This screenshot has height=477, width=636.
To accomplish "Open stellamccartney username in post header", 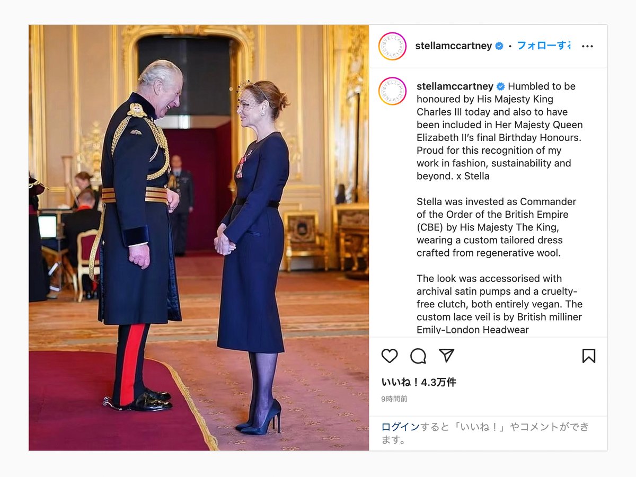I will coord(454,46).
